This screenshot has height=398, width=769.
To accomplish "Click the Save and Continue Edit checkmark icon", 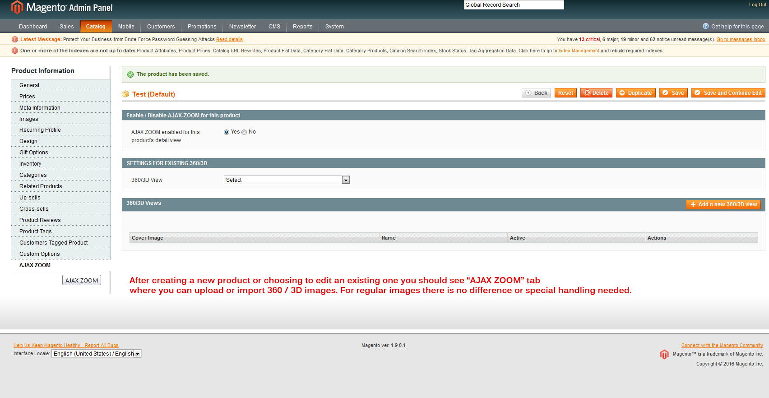I will pyautogui.click(x=697, y=93).
